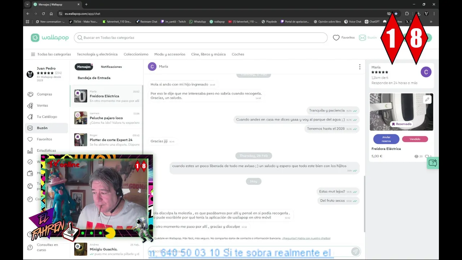Click the message 'Del fruto secos'
This screenshot has width=462, height=260.
click(x=332, y=200)
